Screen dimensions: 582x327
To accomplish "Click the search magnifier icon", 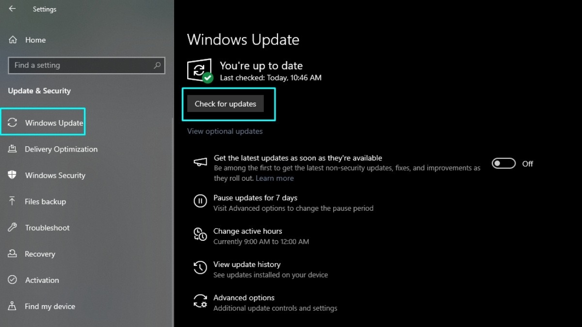I will click(157, 65).
